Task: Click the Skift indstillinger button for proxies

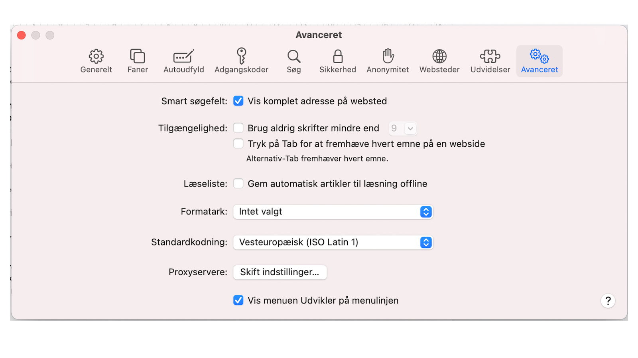Action: tap(280, 272)
